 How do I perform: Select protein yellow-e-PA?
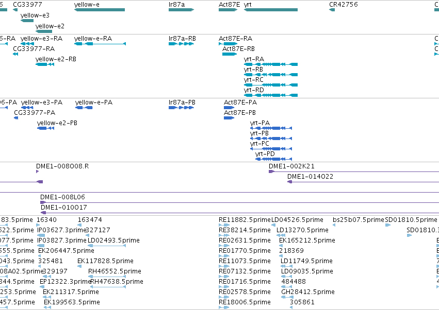(x=84, y=108)
